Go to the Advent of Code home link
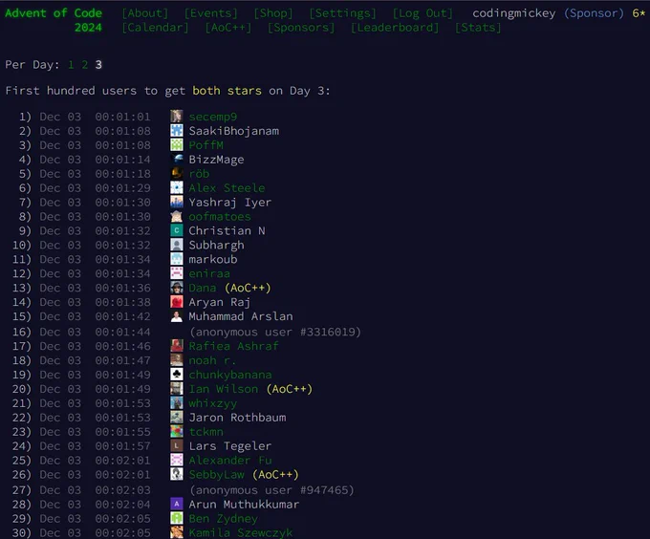Screen dimensions: 650x539 click(54, 13)
